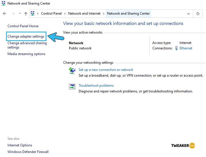The height and width of the screenshot is (157, 206).
Task: Click the 'Set up a broadband, dial-up' description
Action: point(141,75)
